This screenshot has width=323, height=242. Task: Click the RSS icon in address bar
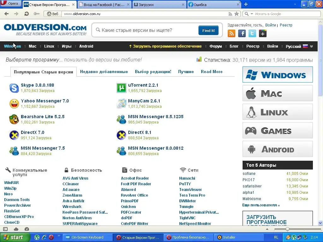coord(230,14)
